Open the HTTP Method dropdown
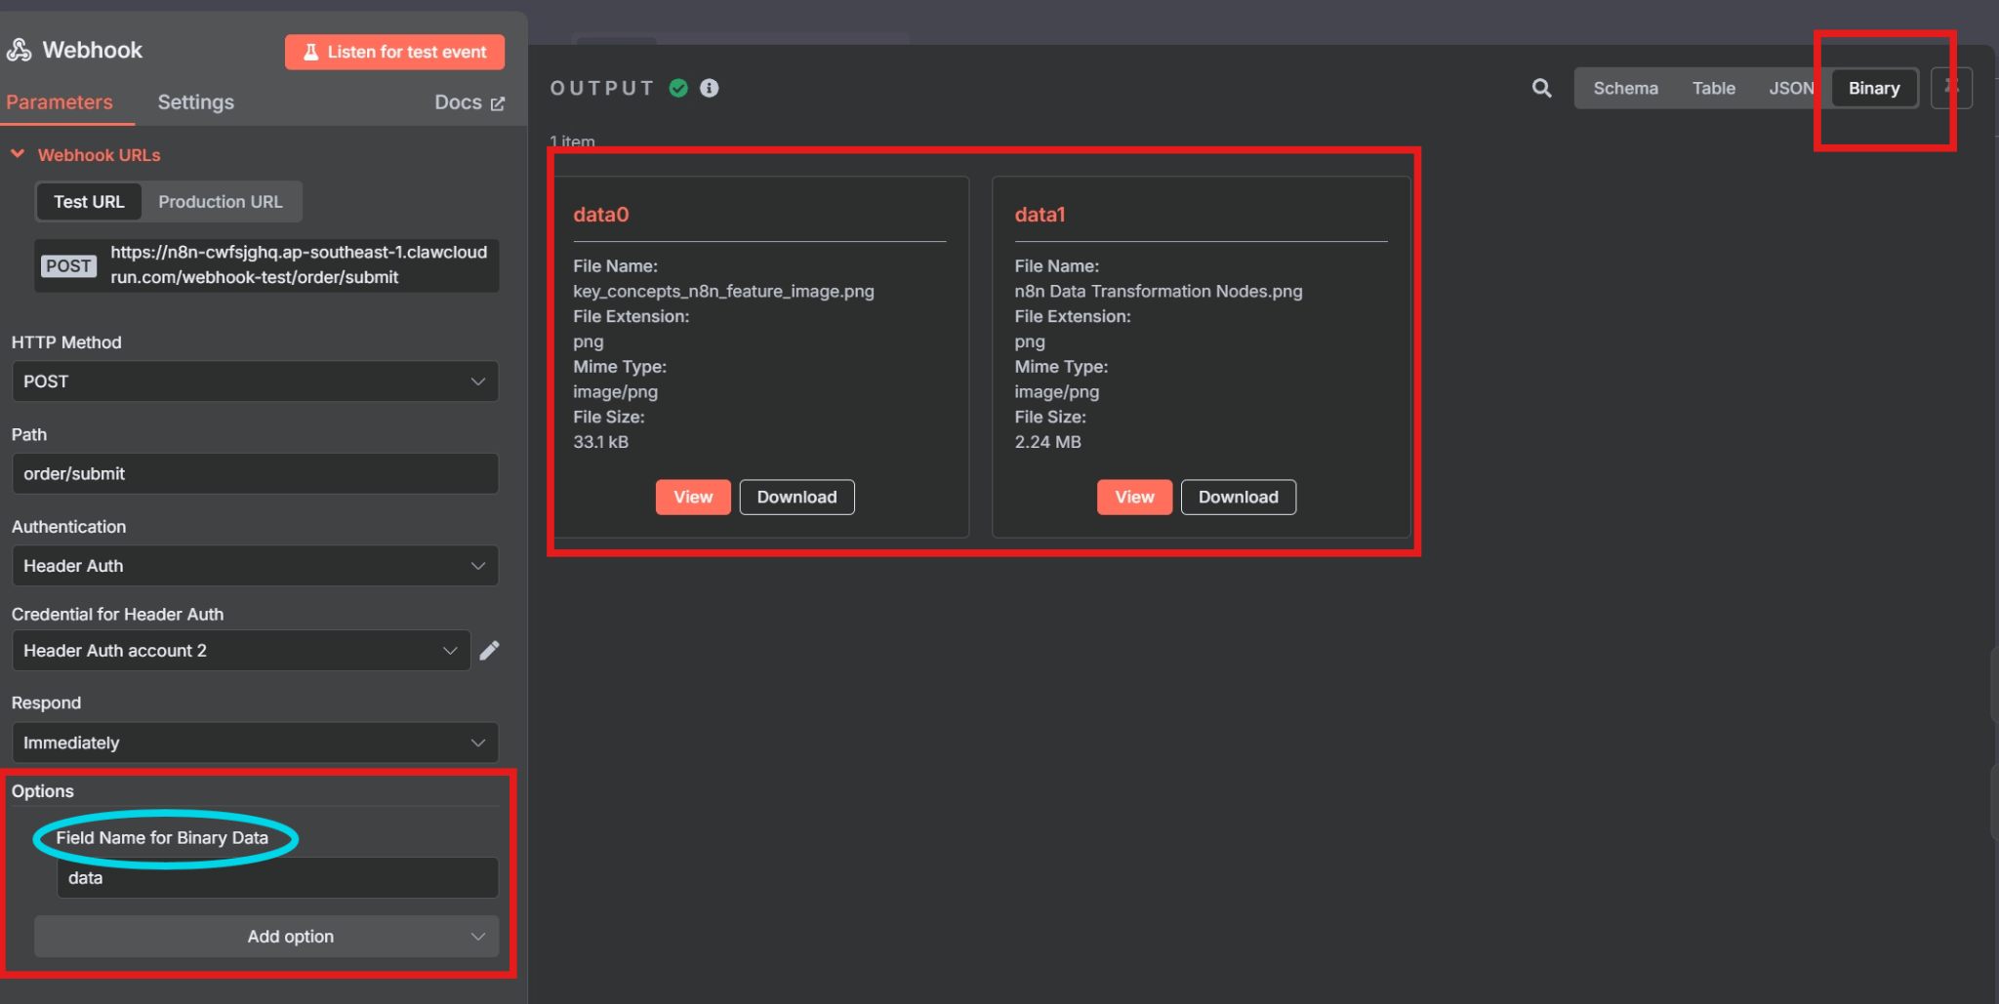 tap(255, 382)
